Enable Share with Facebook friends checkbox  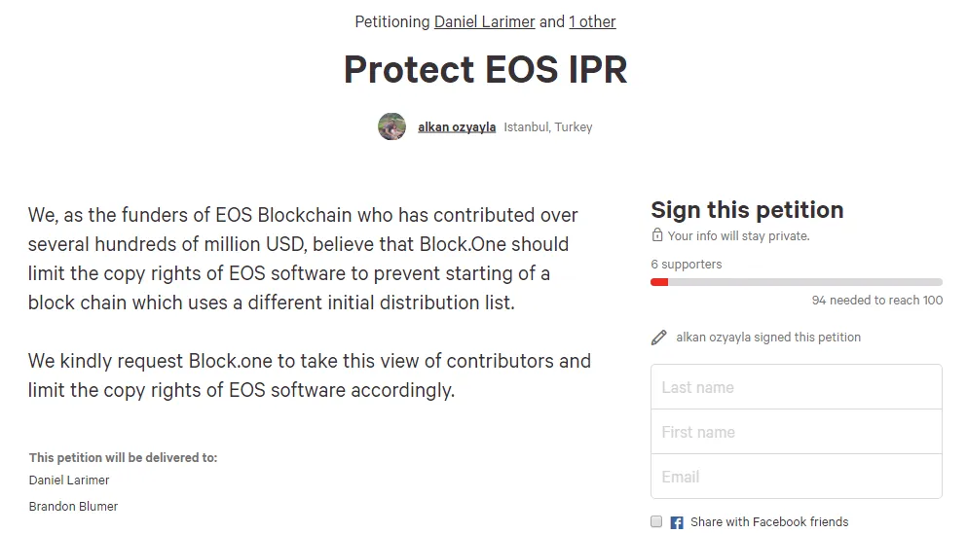(x=656, y=521)
